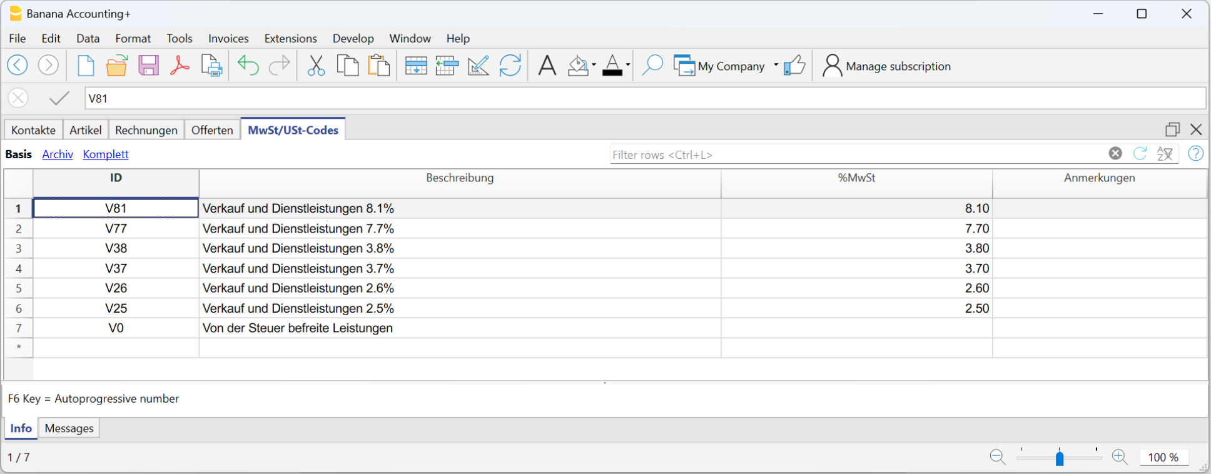1211x474 pixels.
Task: Paste from clipboard icon
Action: pyautogui.click(x=379, y=65)
